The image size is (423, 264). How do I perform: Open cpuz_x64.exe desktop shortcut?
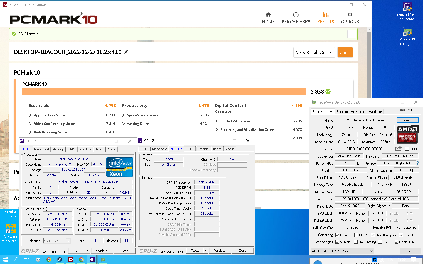pyautogui.click(x=407, y=12)
